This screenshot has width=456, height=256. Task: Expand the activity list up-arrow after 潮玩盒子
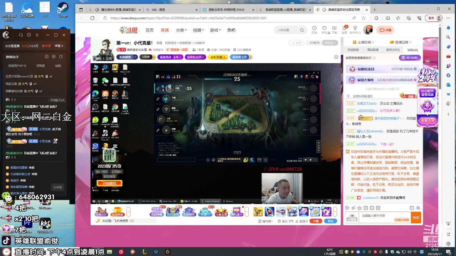247,212
